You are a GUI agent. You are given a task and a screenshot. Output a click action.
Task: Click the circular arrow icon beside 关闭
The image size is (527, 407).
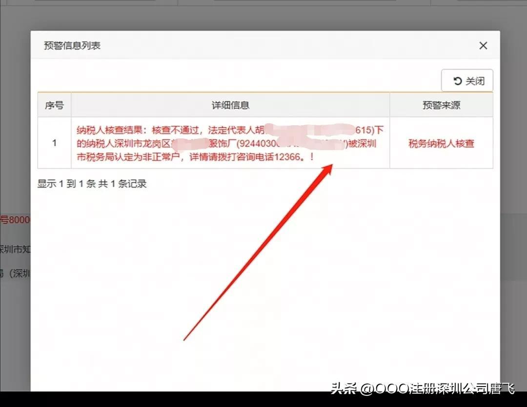click(457, 81)
